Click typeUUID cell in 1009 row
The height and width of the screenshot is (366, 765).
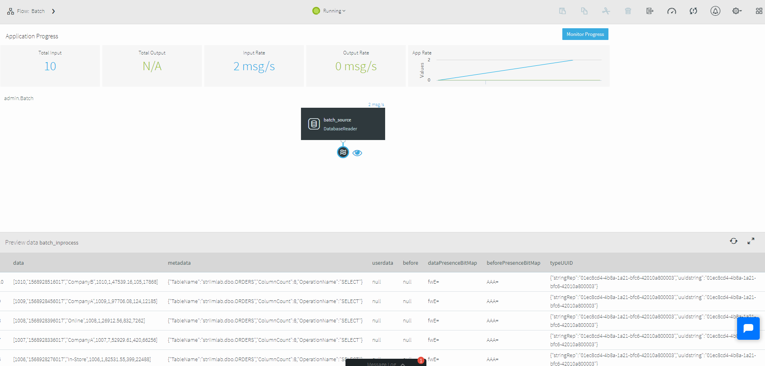coord(653,301)
